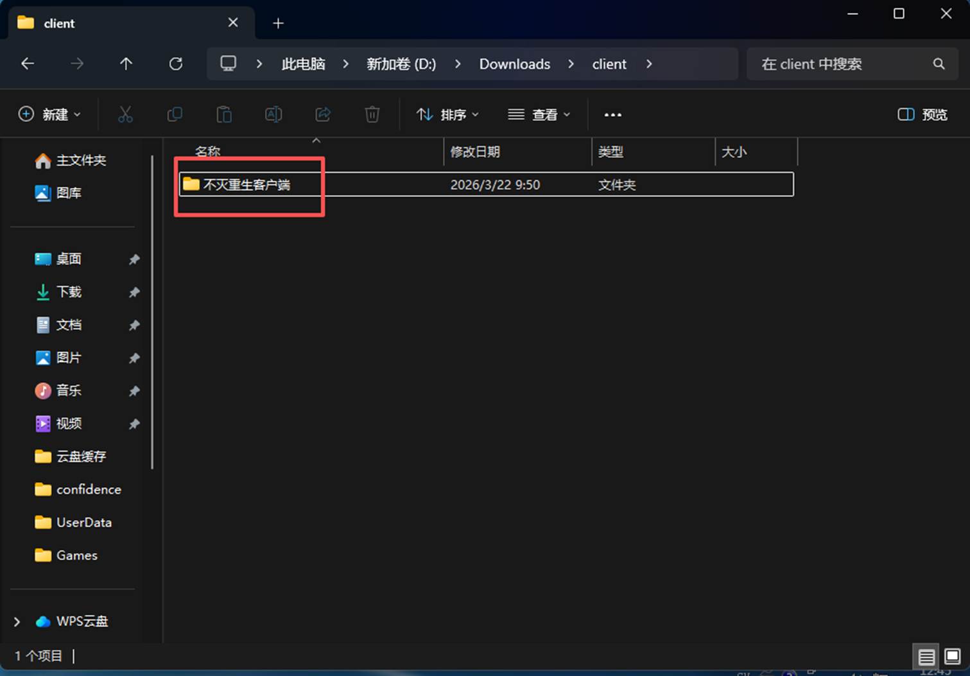The image size is (970, 676).
Task: Add a new tab with plus button
Action: click(278, 24)
